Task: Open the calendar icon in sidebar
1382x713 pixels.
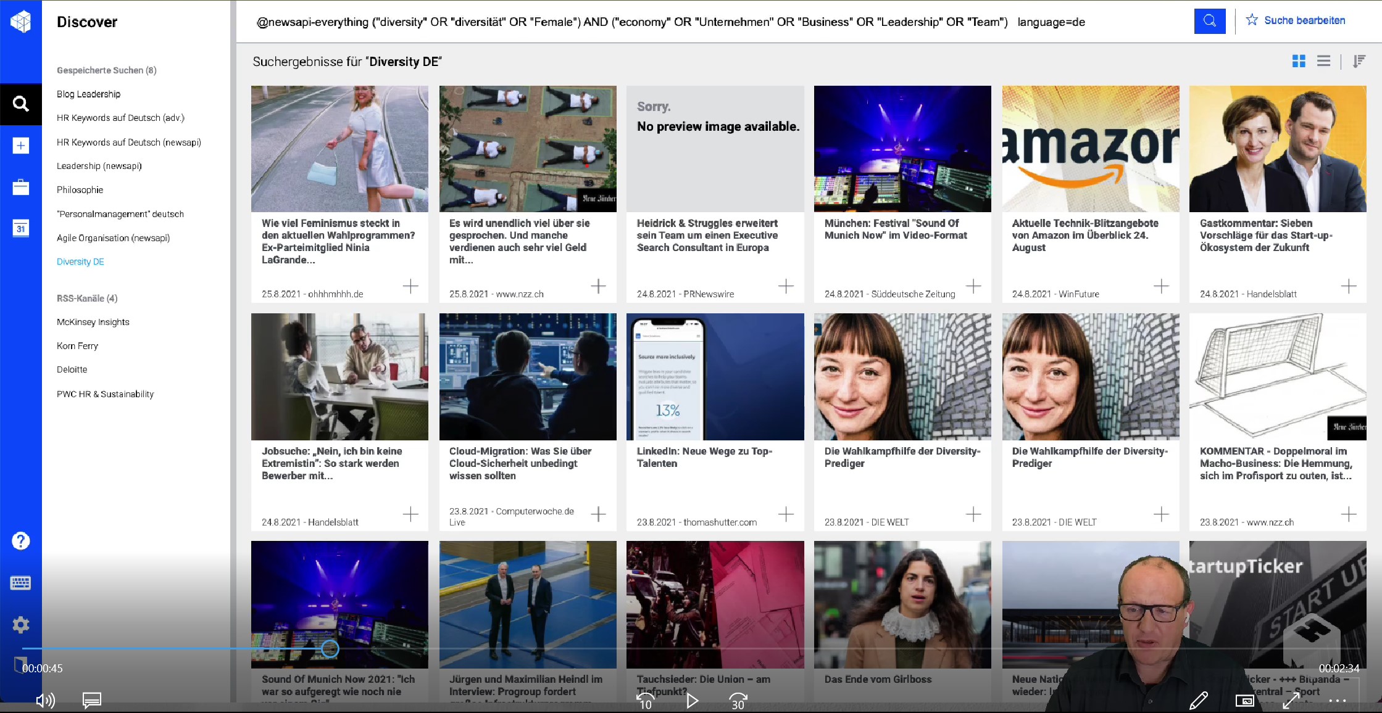Action: (20, 228)
